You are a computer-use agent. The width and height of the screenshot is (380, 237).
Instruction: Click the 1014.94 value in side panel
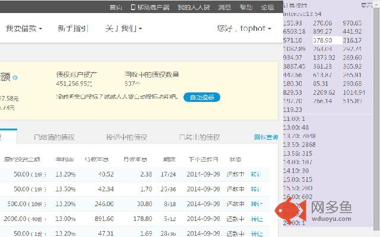click(x=354, y=92)
